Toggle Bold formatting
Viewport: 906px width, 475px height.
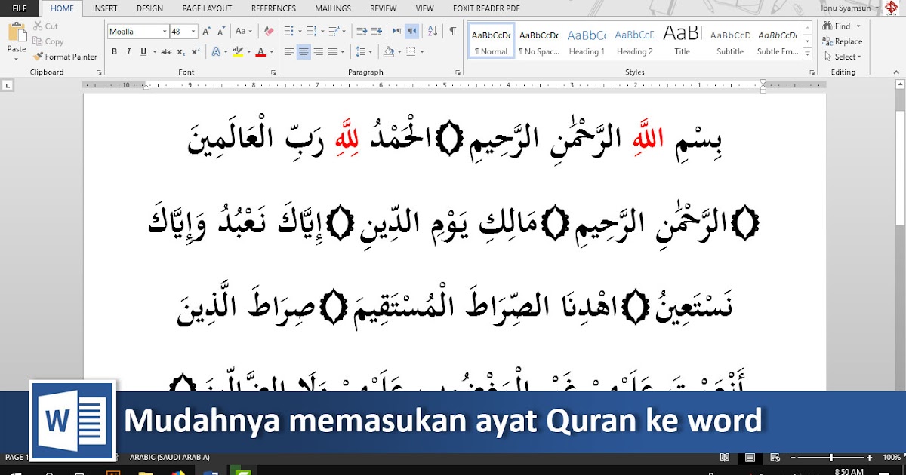pos(114,52)
